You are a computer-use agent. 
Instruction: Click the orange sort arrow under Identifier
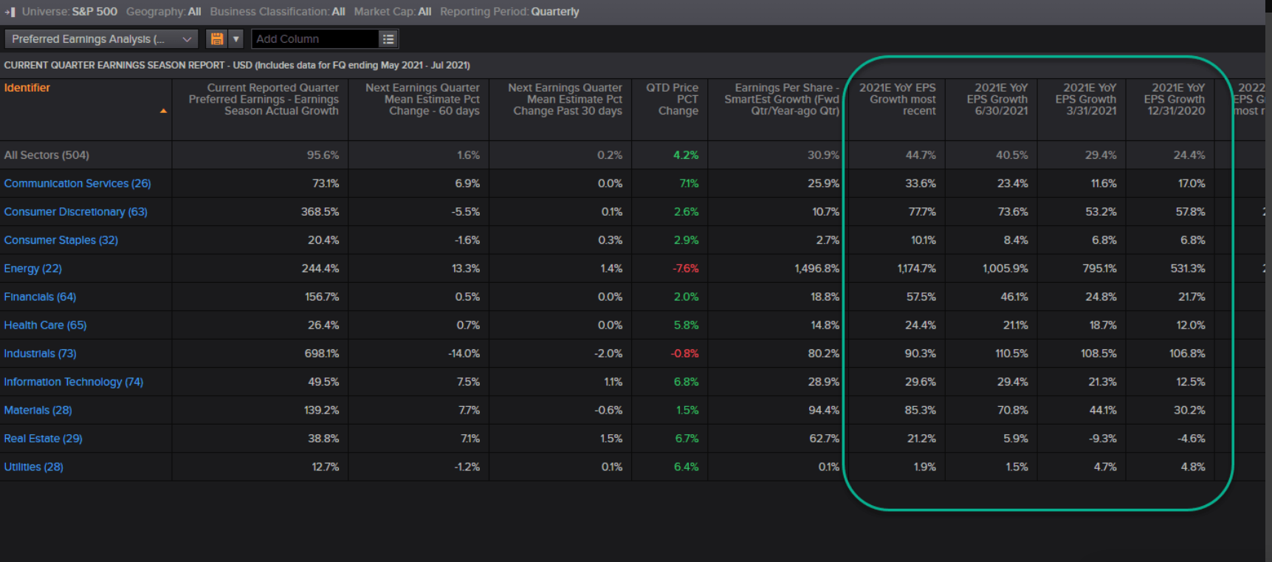click(x=163, y=111)
